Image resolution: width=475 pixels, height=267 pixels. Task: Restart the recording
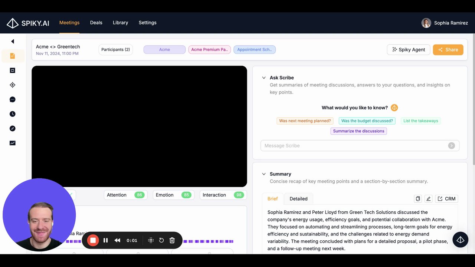pyautogui.click(x=161, y=240)
